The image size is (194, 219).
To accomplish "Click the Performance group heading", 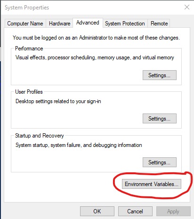I will [x=29, y=49].
